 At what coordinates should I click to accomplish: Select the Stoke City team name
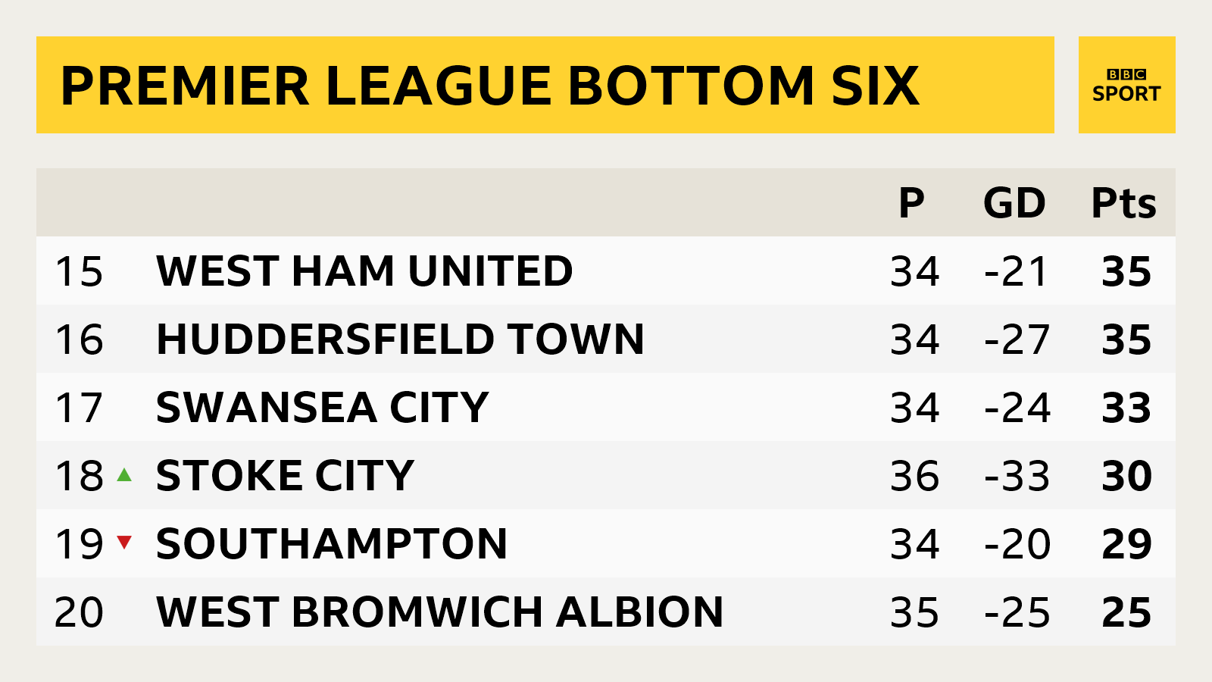tap(285, 476)
